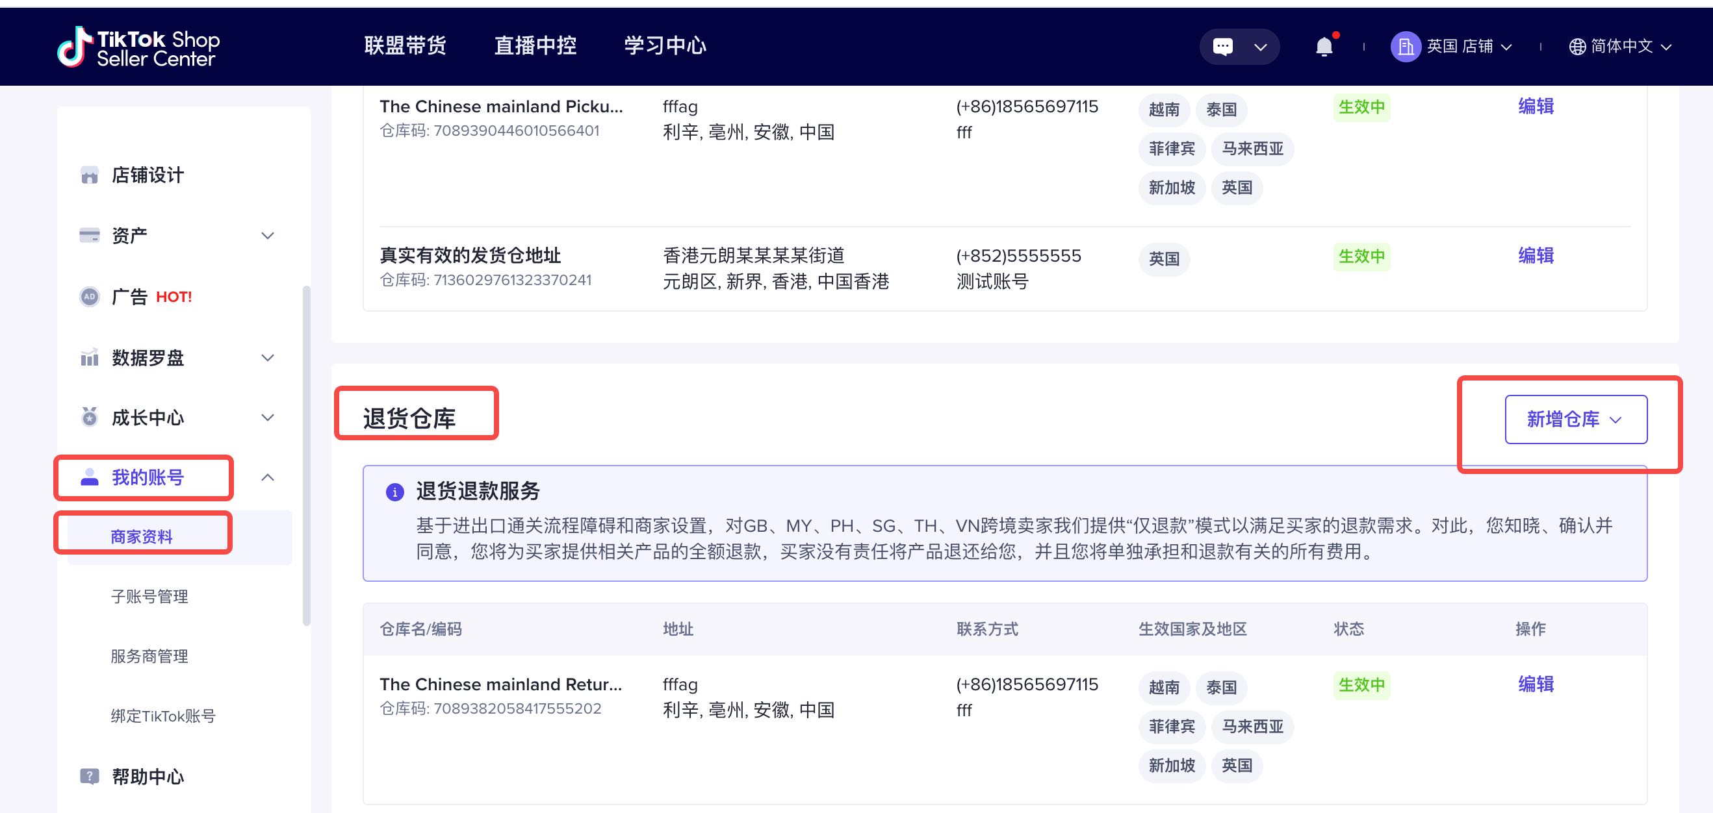Click the 菲律宾 tag in Pickup warehouse row
1713x813 pixels.
[1172, 148]
